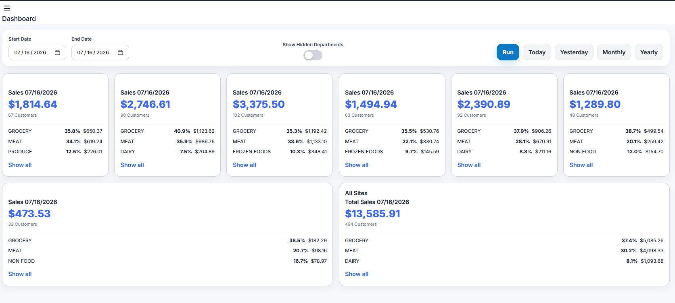Image resolution: width=675 pixels, height=303 pixels.
Task: Open the hamburger navigation menu
Action: (7, 8)
